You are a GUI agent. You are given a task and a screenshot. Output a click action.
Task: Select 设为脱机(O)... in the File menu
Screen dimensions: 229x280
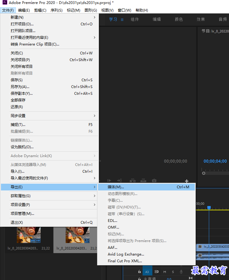point(49,147)
